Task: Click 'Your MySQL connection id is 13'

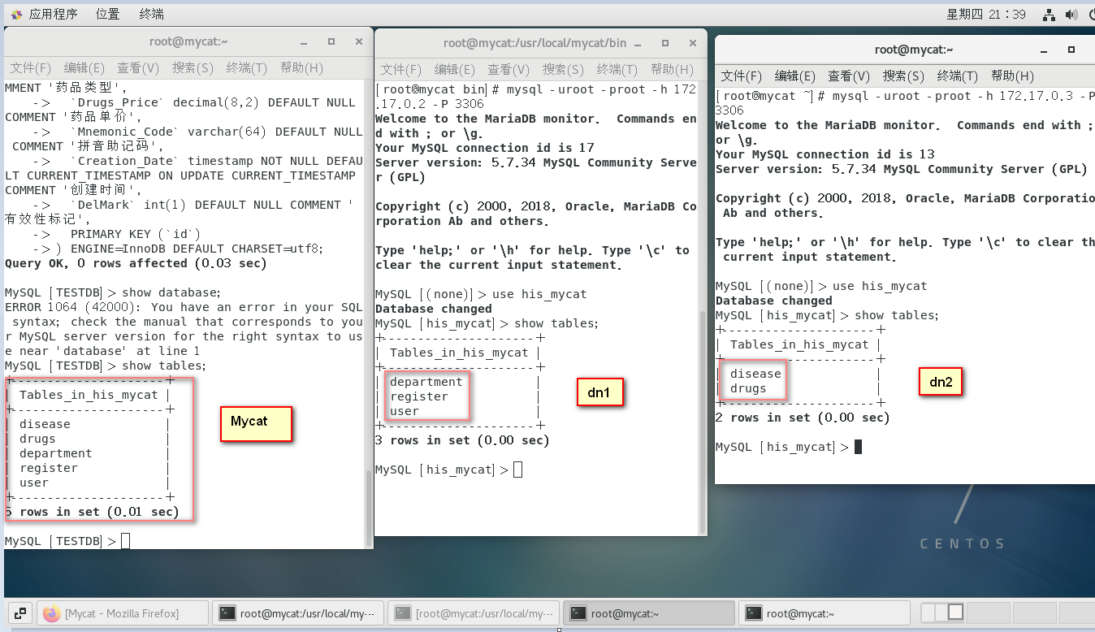Action: click(x=825, y=154)
